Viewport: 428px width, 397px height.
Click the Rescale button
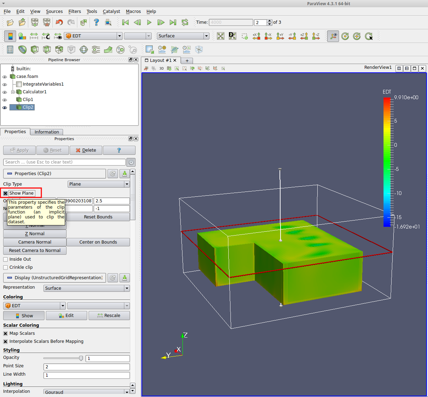tap(109, 316)
